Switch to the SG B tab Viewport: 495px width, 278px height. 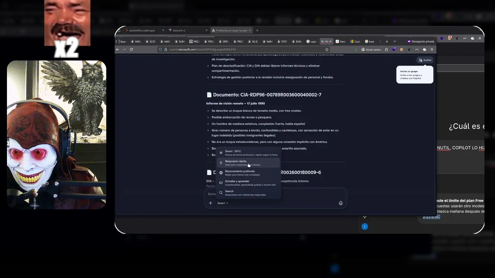point(253,41)
